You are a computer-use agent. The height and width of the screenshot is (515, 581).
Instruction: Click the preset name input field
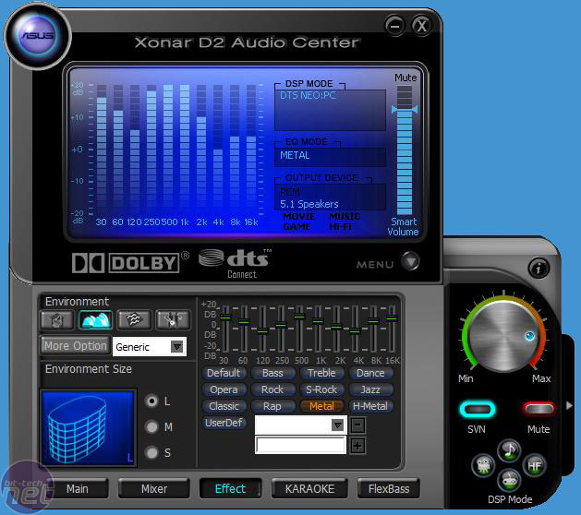click(300, 445)
